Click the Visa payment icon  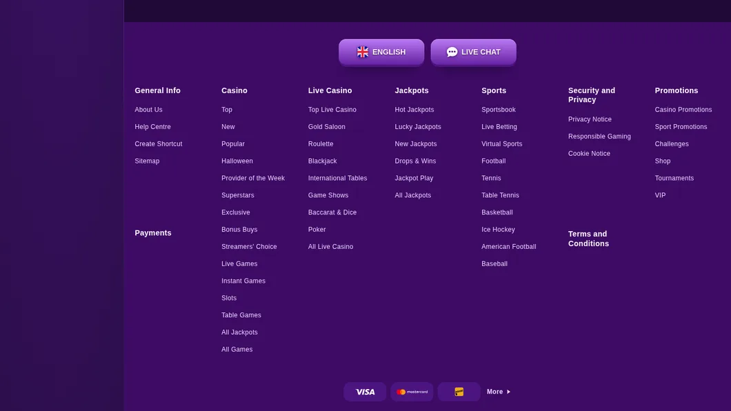[365, 392]
